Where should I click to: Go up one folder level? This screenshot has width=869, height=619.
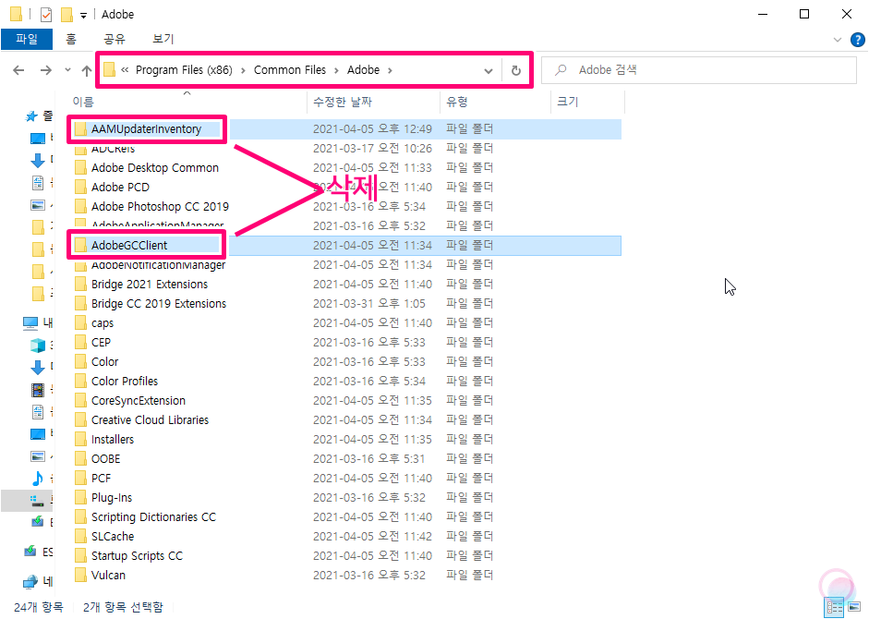[87, 70]
